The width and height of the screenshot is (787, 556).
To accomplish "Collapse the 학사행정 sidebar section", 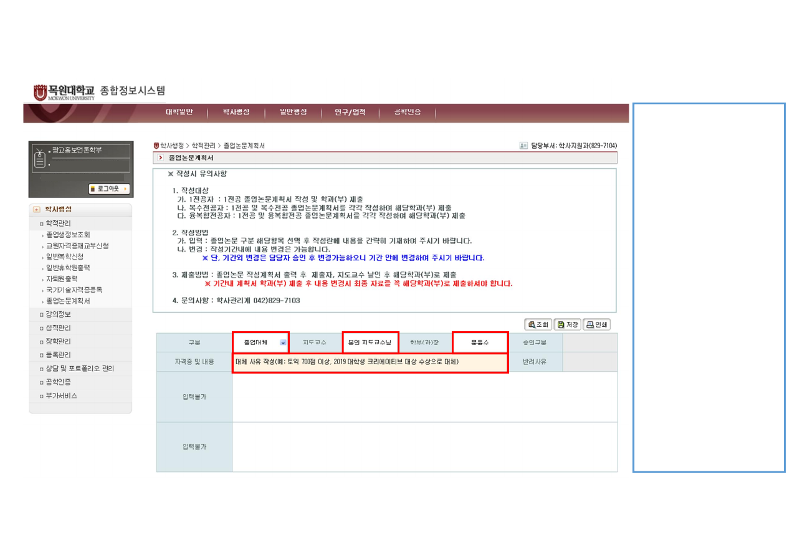I will [37, 209].
